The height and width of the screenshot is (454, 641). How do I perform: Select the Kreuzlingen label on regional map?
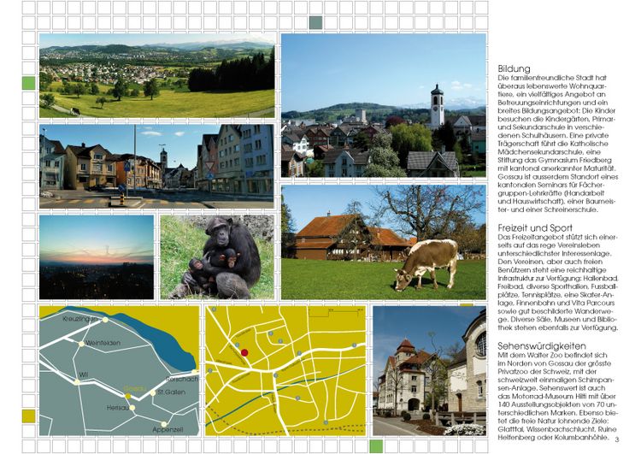point(80,319)
